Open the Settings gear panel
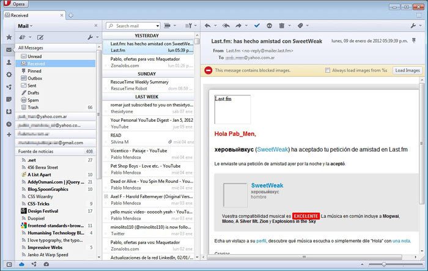428x271 pixels. click(9, 74)
